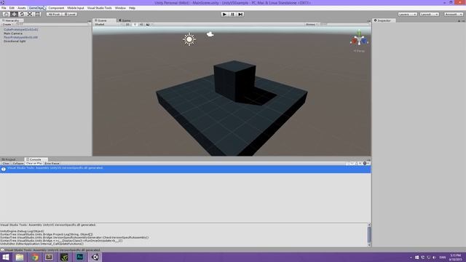This screenshot has height=262, width=466.
Task: Open the Layers dropdown
Action: tap(408, 15)
